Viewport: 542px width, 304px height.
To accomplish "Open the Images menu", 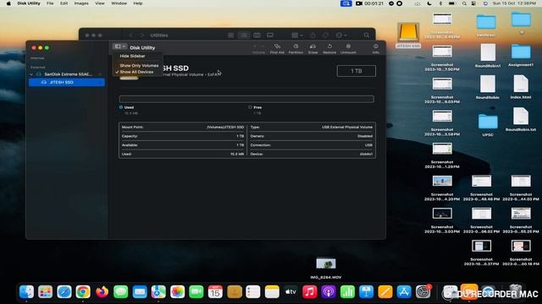I will [x=81, y=3].
